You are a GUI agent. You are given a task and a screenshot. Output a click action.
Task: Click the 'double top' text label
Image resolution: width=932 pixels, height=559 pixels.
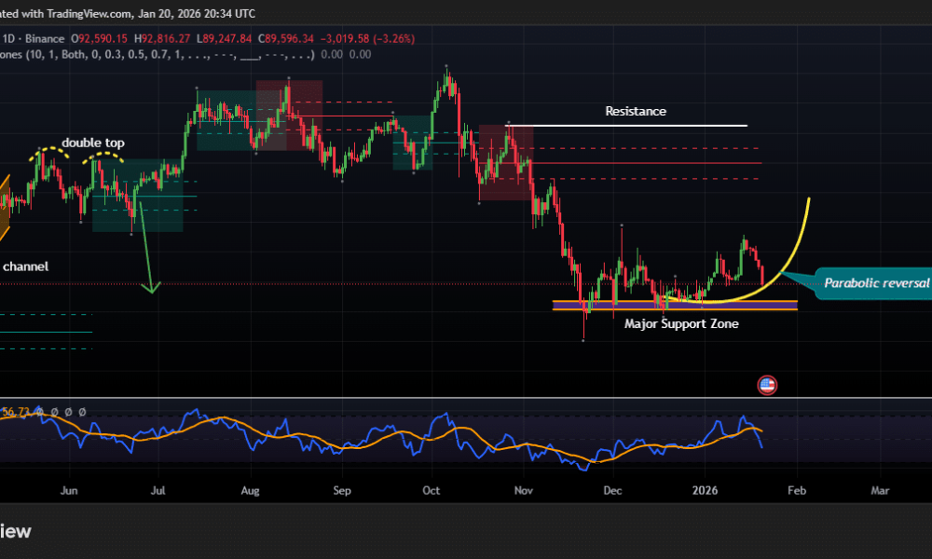(x=92, y=143)
